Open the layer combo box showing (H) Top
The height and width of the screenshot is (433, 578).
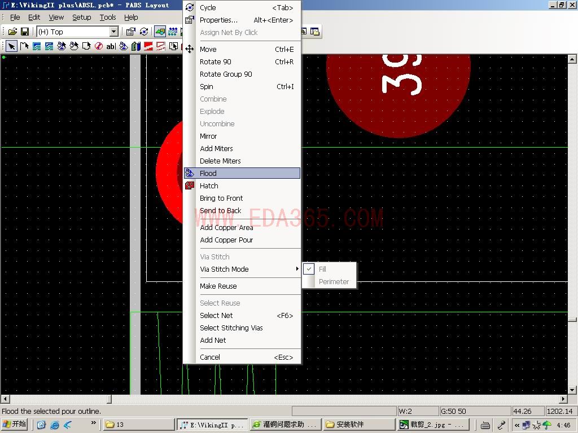coord(77,32)
